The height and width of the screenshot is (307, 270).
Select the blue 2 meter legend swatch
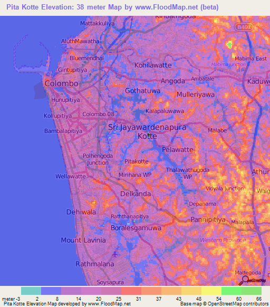(x=51, y=291)
